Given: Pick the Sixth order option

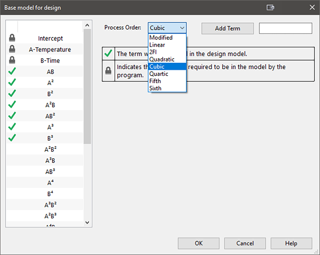Looking at the screenshot, I should [x=155, y=88].
